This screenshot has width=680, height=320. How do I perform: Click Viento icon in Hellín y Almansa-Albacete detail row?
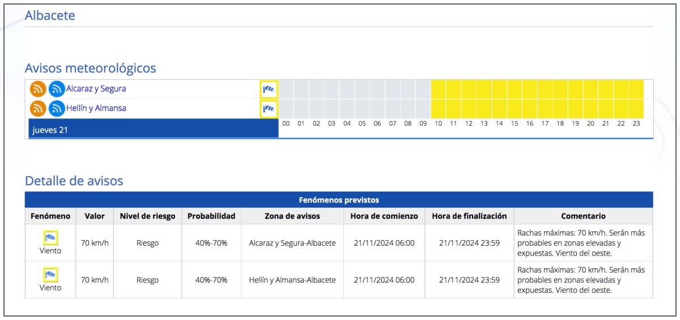50,275
